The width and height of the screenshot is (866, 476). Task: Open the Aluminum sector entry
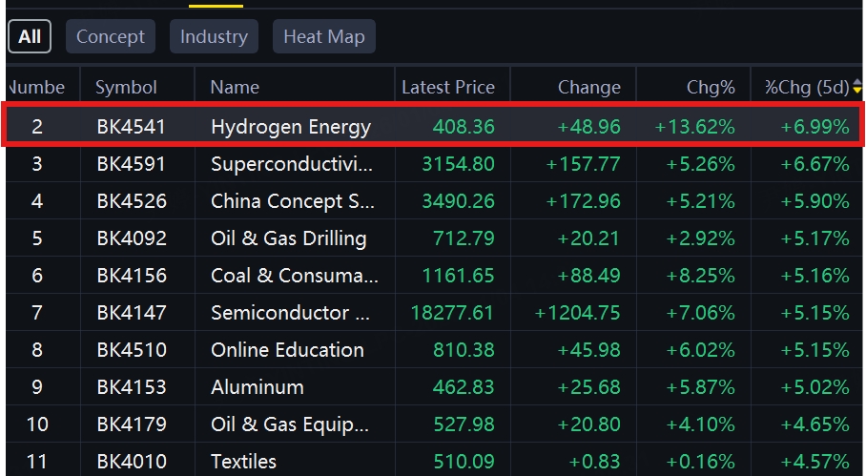point(258,387)
